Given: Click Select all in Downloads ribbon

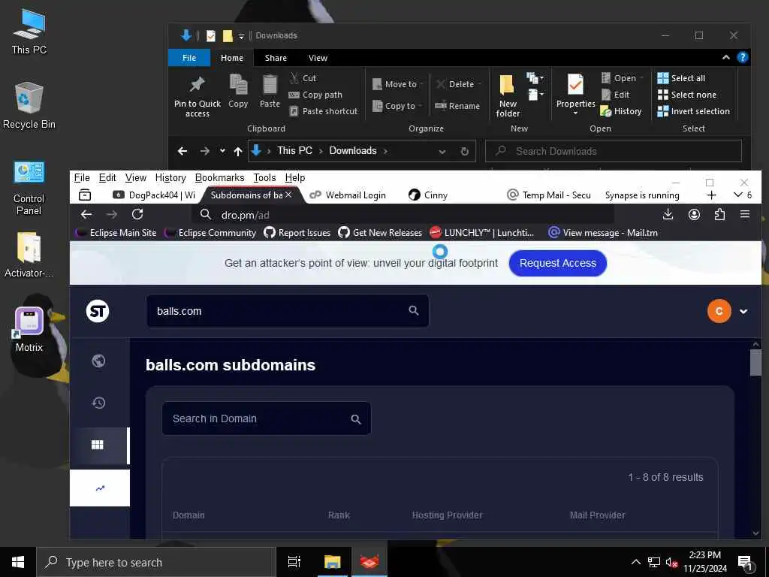Looking at the screenshot, I should point(681,78).
